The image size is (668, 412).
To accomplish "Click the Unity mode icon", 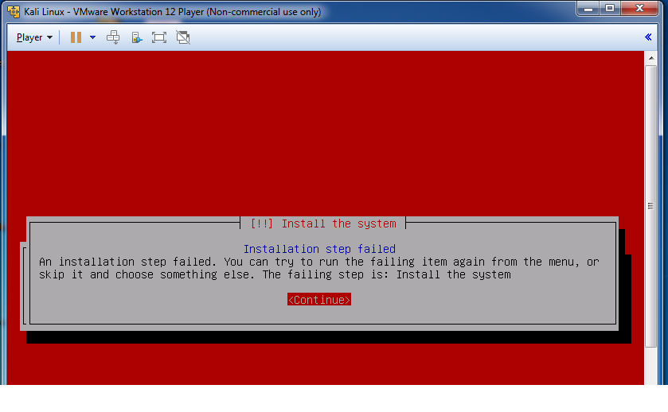I will pos(182,37).
